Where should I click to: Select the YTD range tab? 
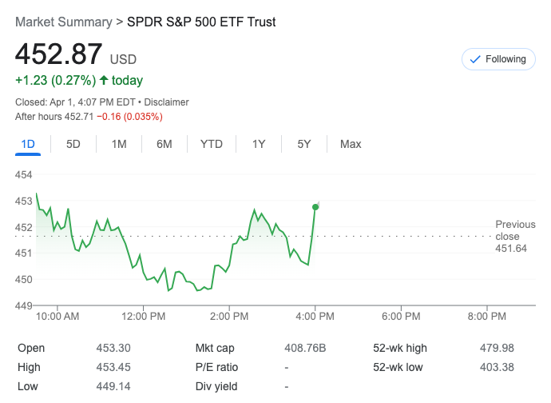click(211, 144)
